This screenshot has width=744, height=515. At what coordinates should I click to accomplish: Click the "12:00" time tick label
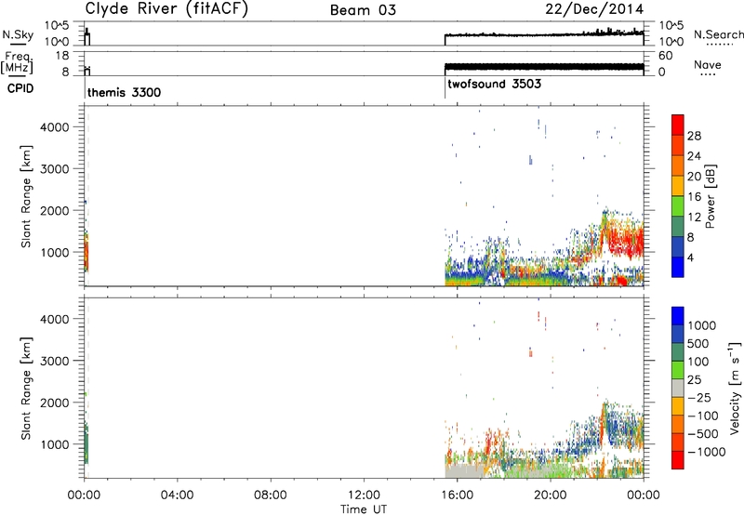click(364, 495)
